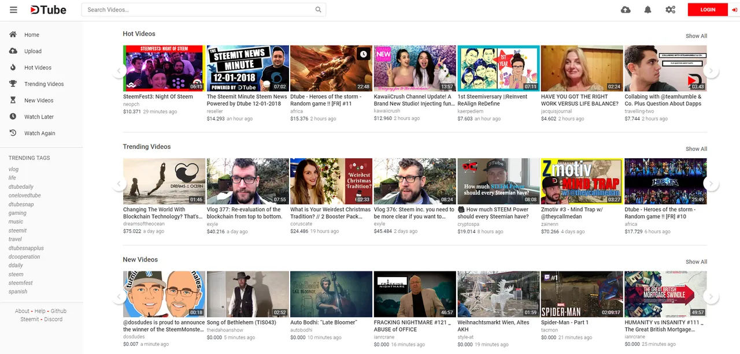740x354 pixels.
Task: Open the settings gears icon
Action: pyautogui.click(x=670, y=10)
